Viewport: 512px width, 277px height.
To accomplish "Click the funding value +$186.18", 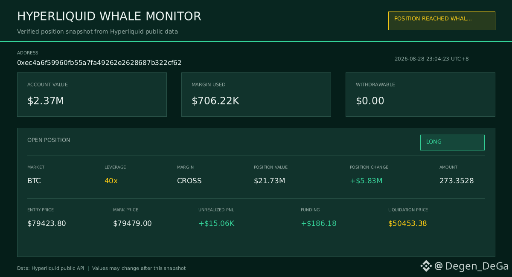I will point(319,223).
